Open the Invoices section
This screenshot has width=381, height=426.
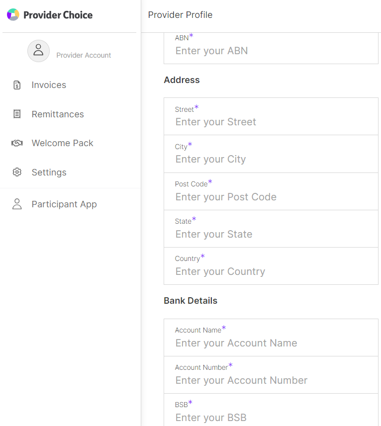[49, 85]
